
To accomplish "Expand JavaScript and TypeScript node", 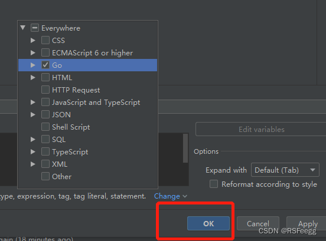I will [x=33, y=103].
